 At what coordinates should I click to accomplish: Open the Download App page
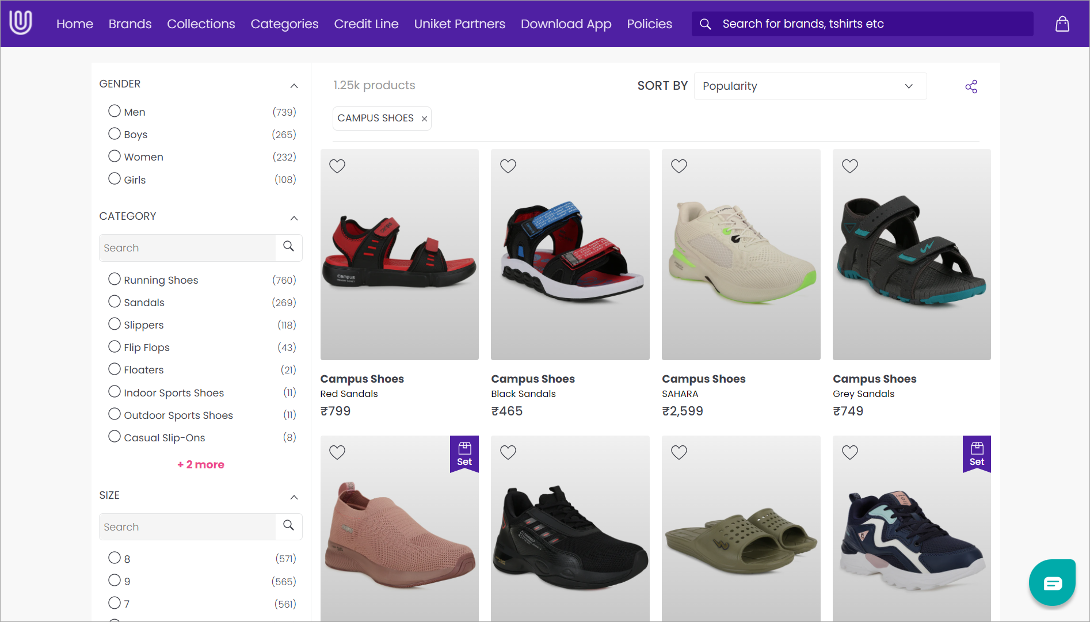566,24
